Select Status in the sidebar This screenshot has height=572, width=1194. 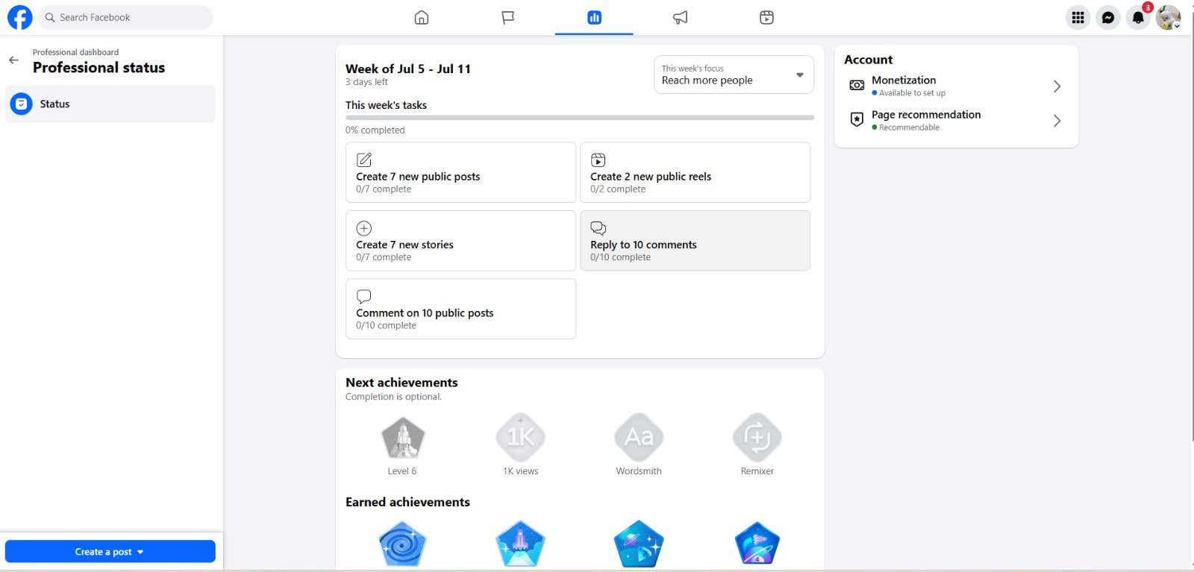click(110, 104)
